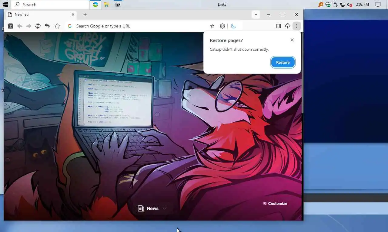Reload the page using the refresh icon
The width and height of the screenshot is (388, 232).
click(38, 26)
